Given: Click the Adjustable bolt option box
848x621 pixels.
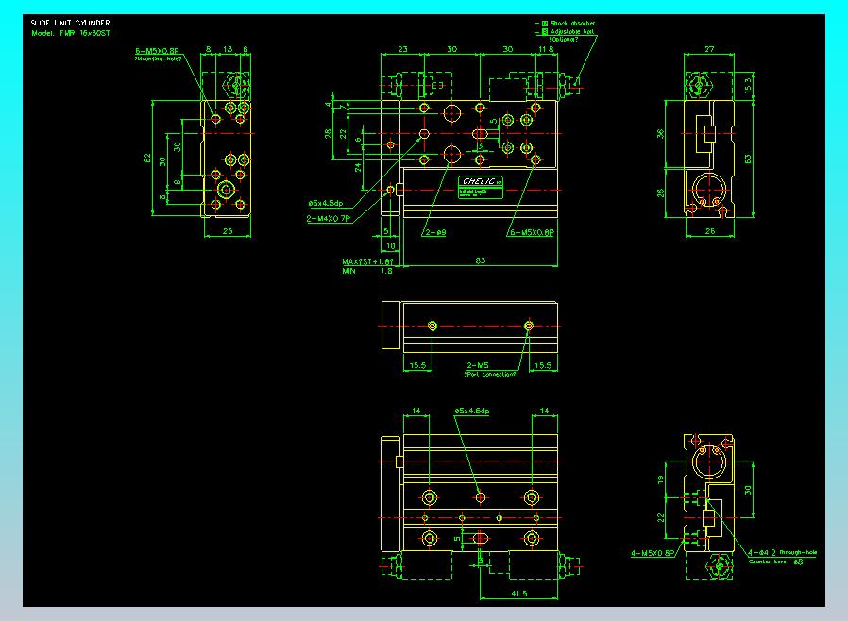Looking at the screenshot, I should click(x=545, y=32).
